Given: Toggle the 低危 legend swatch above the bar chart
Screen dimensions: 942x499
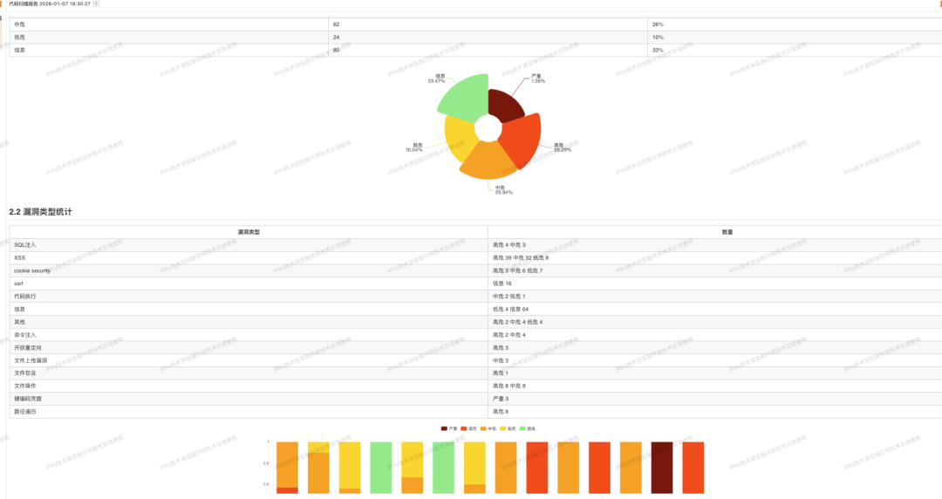Looking at the screenshot, I should [503, 428].
